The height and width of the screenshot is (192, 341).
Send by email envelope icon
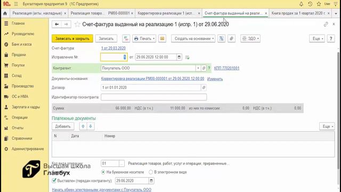click(162, 38)
